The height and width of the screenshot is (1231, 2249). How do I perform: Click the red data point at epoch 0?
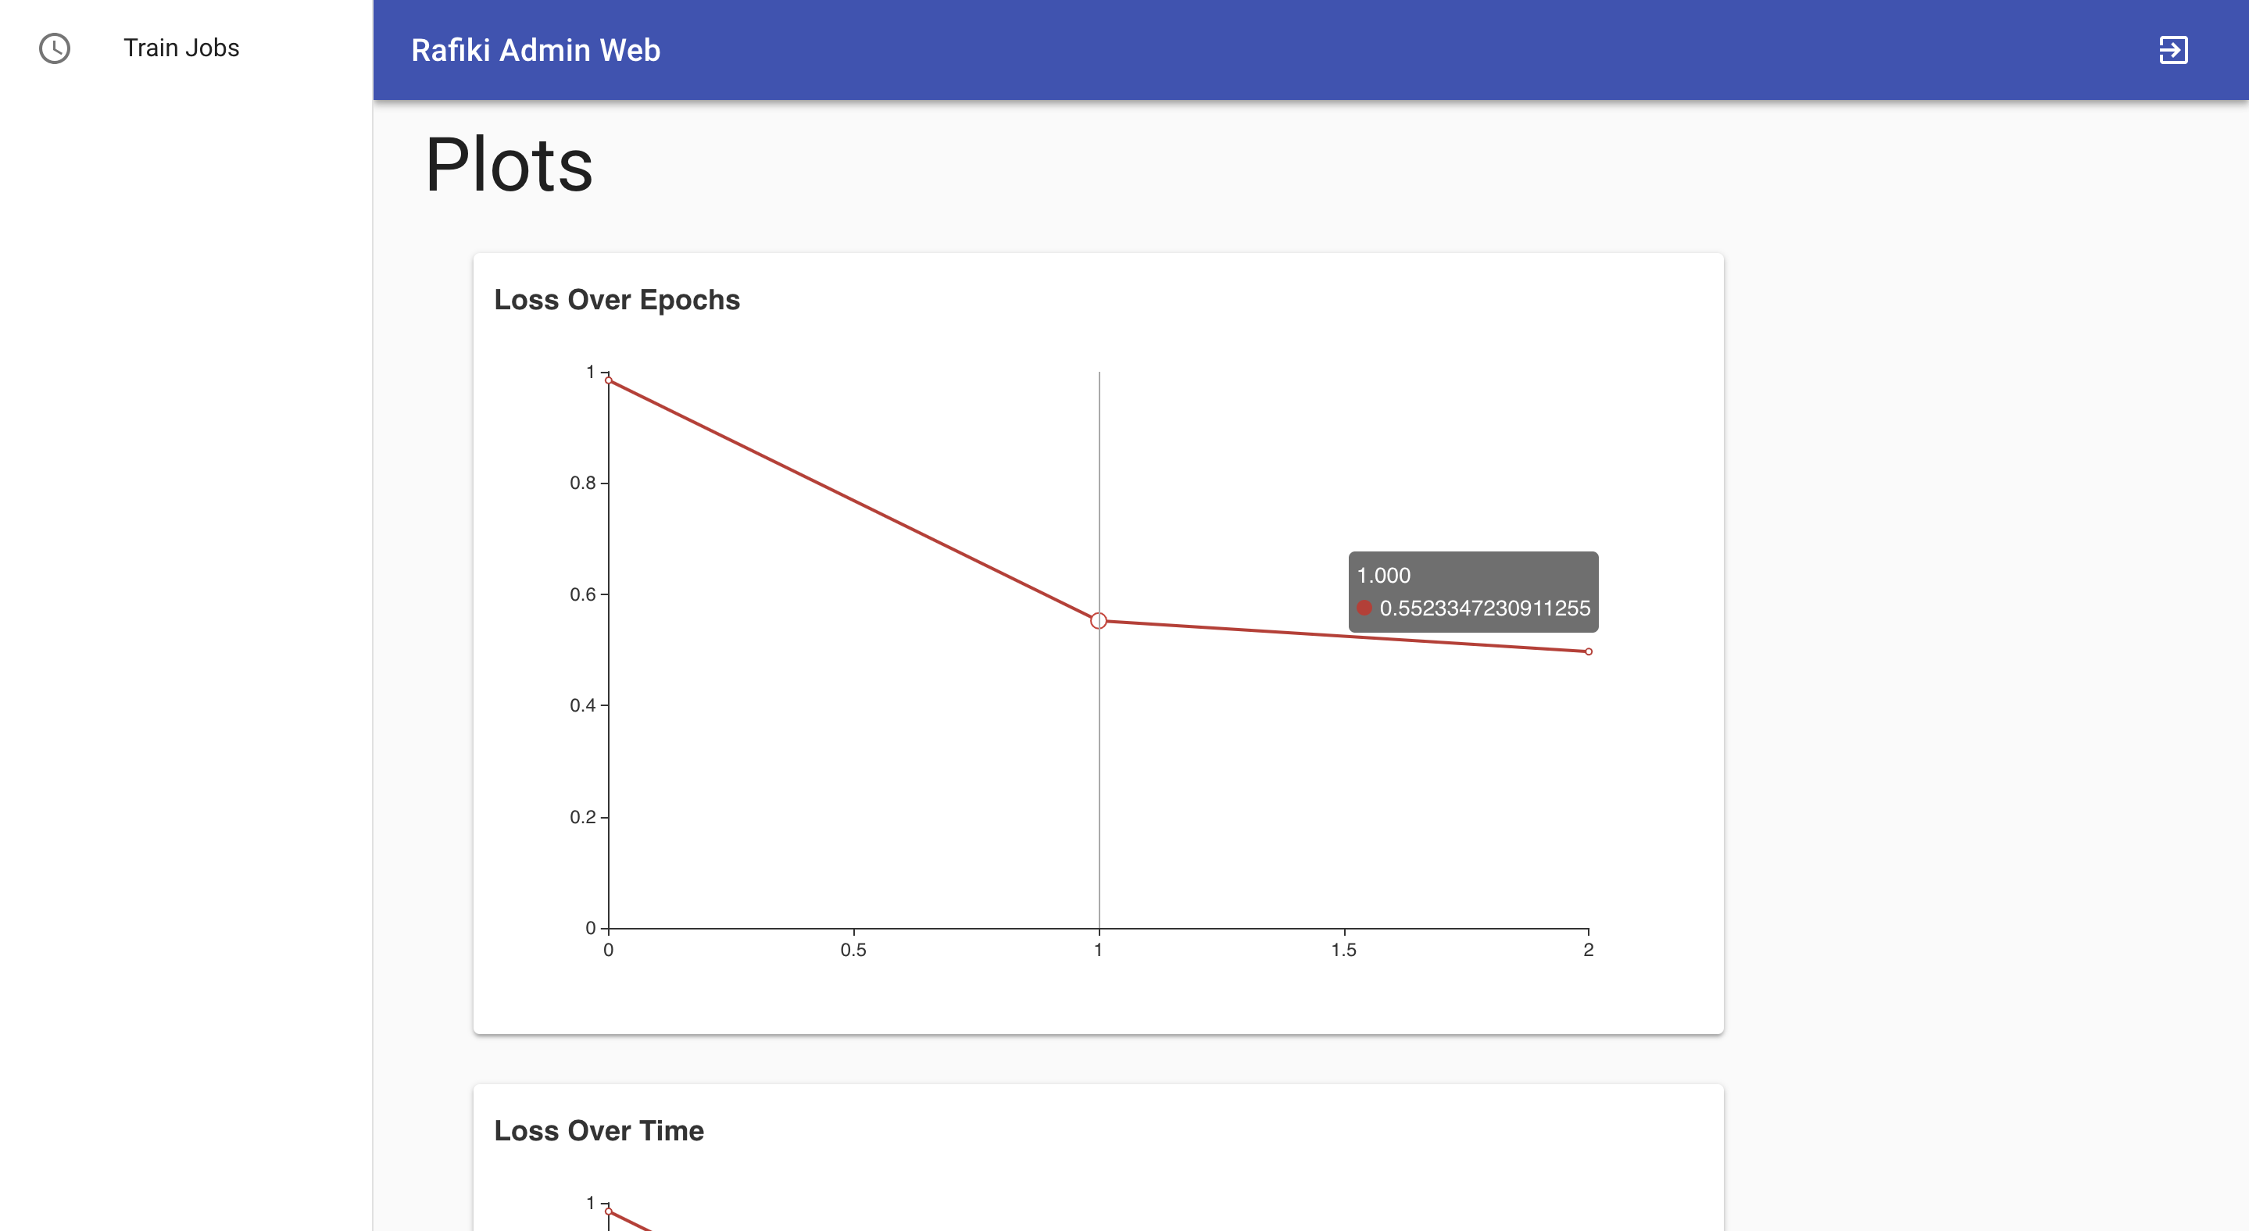(609, 380)
